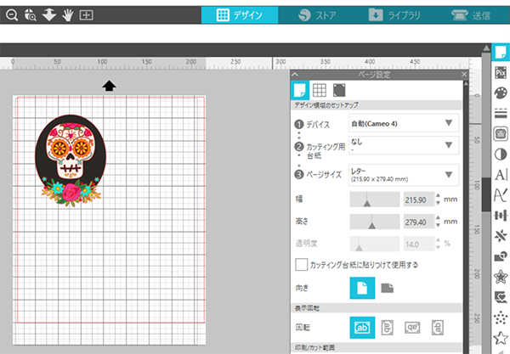This screenshot has width=510, height=354.
Task: Click the デザイン領域のセットアップ section header
Action: (x=376, y=105)
